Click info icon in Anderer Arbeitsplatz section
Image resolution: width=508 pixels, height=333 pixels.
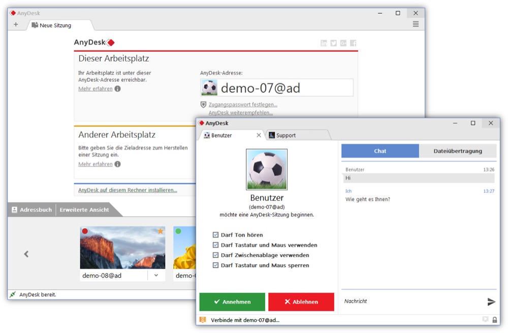click(118, 164)
